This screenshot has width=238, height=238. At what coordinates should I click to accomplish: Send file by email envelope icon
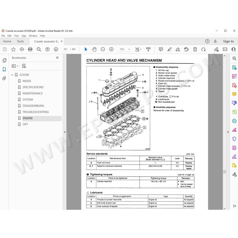225,49
